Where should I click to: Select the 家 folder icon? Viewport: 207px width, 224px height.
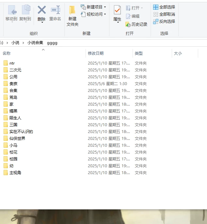point(6,104)
